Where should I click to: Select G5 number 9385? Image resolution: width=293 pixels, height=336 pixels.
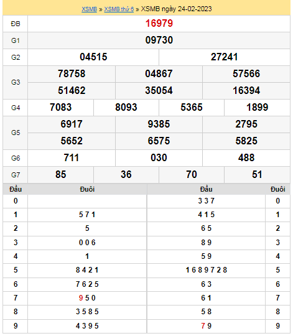(159, 124)
